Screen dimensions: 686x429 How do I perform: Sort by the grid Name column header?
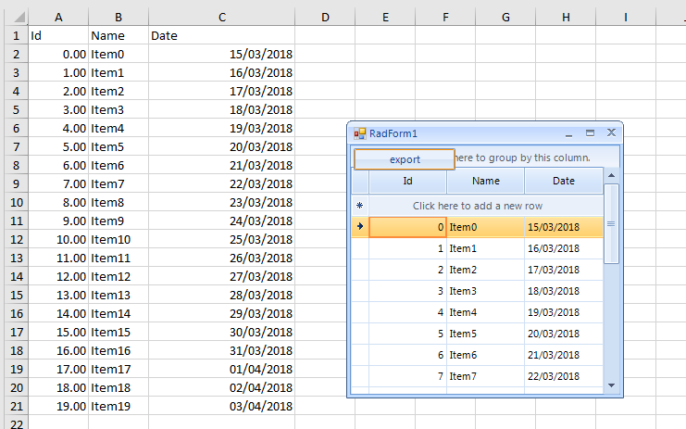coord(485,182)
